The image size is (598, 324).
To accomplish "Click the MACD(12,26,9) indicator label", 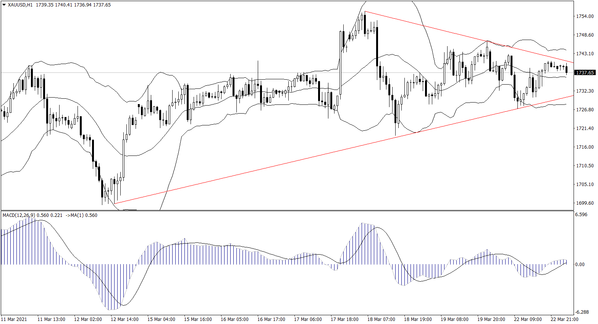I will pyautogui.click(x=19, y=215).
